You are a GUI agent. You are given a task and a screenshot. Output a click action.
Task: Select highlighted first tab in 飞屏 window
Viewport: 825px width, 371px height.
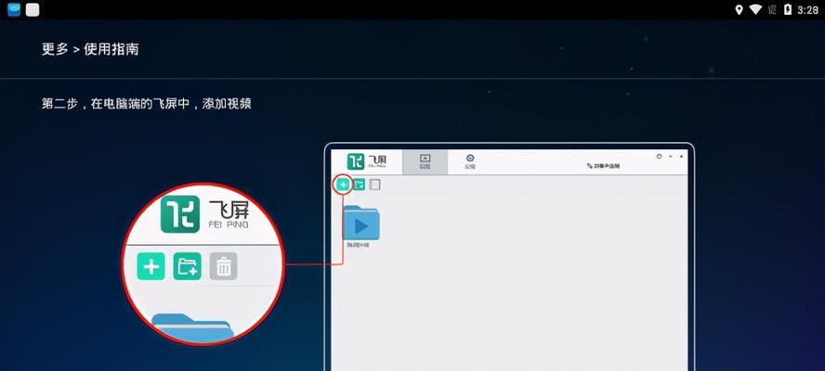click(426, 162)
